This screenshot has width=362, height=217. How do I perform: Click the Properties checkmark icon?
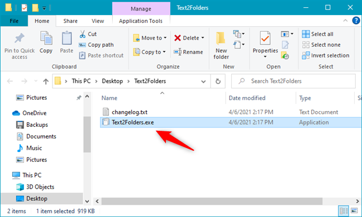click(x=265, y=38)
